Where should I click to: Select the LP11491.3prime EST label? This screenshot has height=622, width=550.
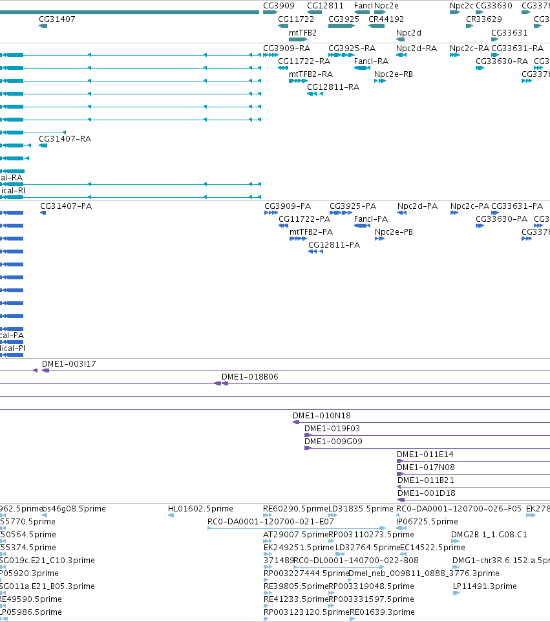pos(485,586)
